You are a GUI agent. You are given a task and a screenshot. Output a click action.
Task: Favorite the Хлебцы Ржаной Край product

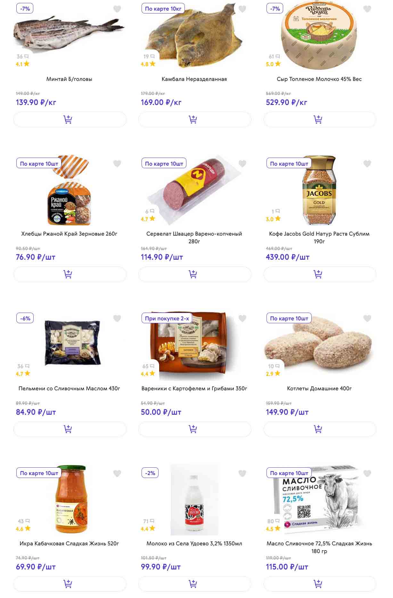[x=117, y=164]
